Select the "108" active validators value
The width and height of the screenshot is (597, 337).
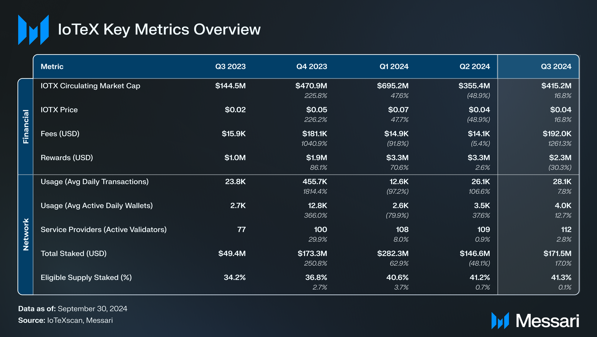[x=402, y=229]
